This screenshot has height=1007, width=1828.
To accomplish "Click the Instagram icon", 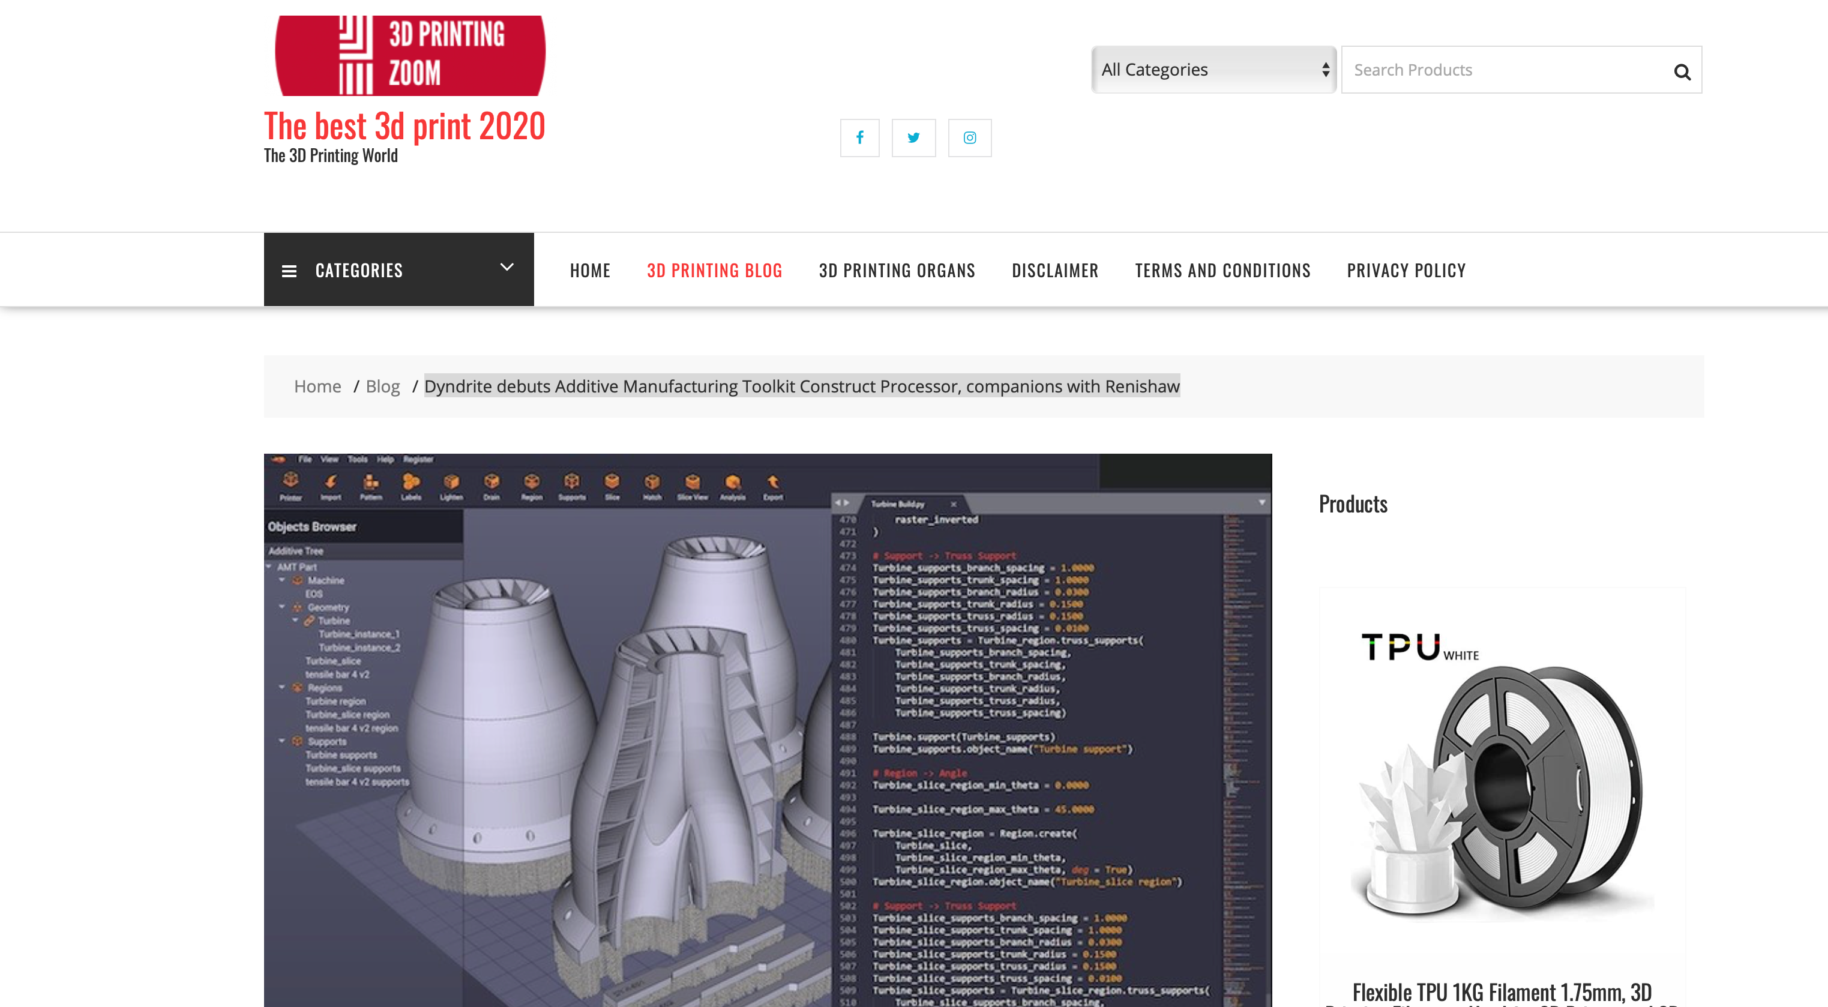I will coord(969,137).
